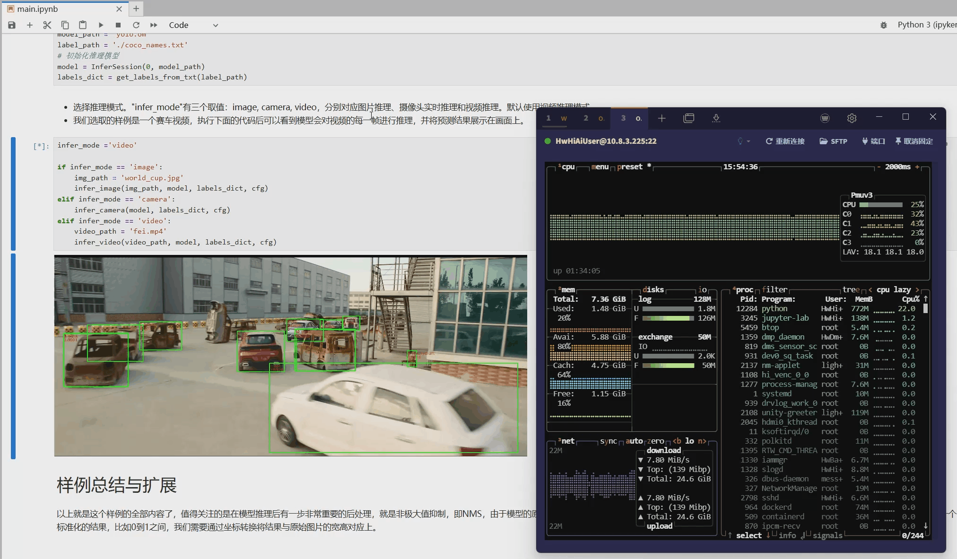Add a new terminal tab with plus
This screenshot has width=957, height=559.
click(x=661, y=118)
